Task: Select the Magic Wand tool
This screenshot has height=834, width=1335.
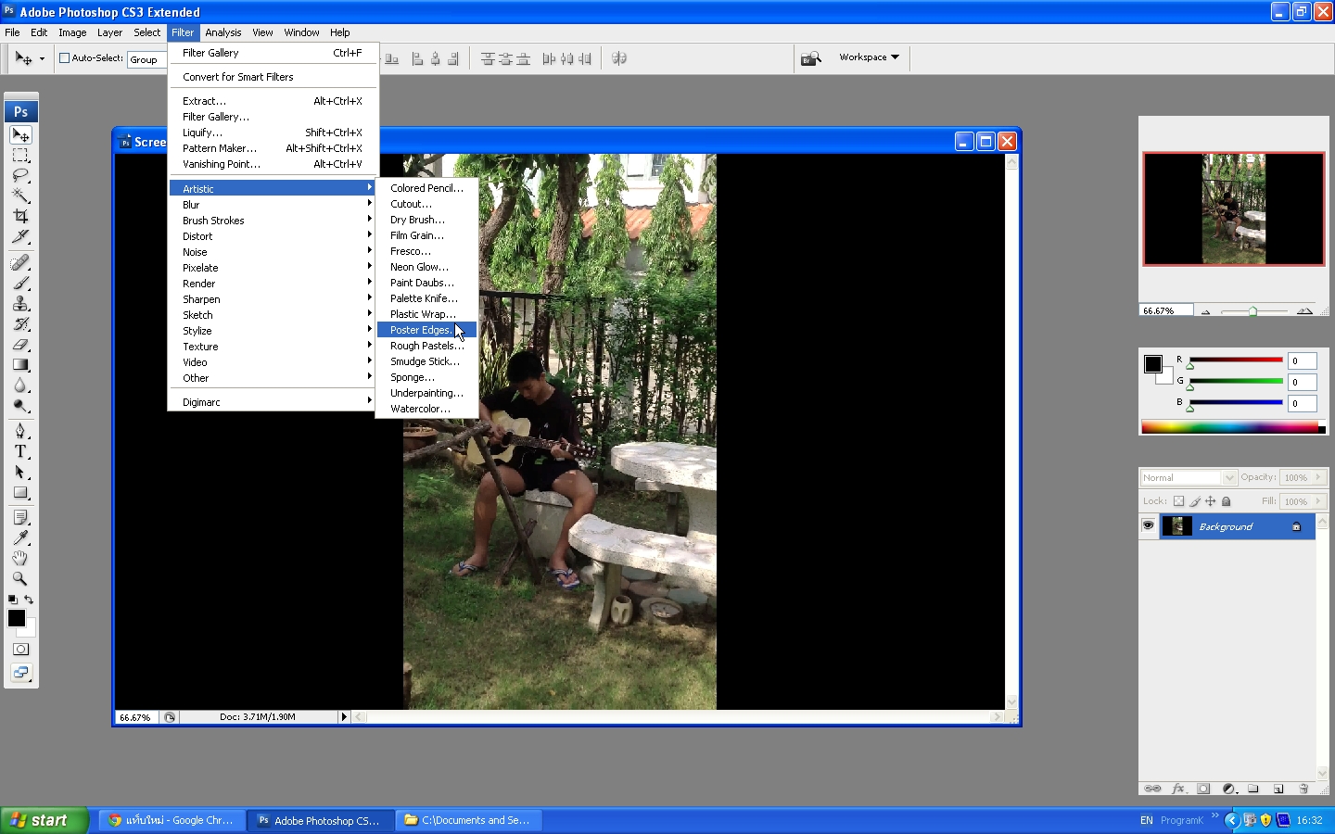Action: [x=20, y=196]
